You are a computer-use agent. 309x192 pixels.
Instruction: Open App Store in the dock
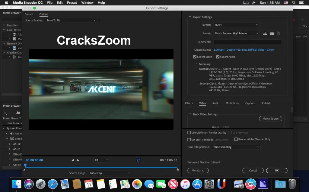pyautogui.click(x=197, y=184)
